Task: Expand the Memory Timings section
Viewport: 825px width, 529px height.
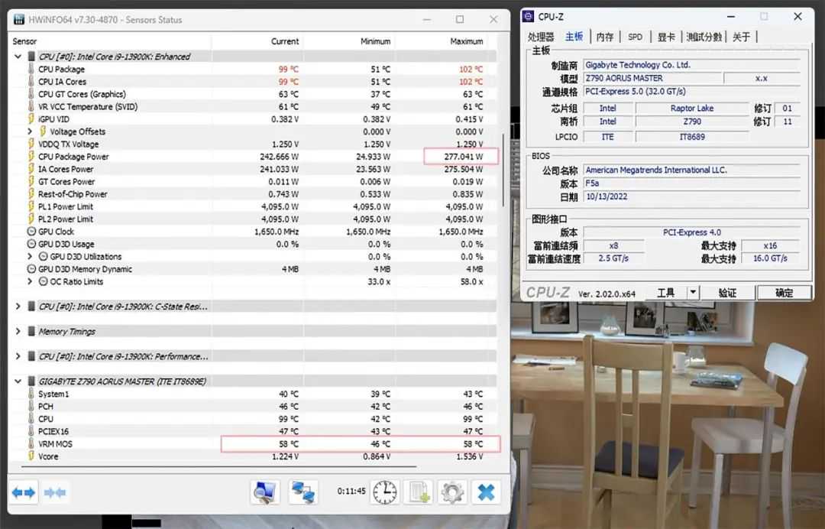Action: point(18,332)
